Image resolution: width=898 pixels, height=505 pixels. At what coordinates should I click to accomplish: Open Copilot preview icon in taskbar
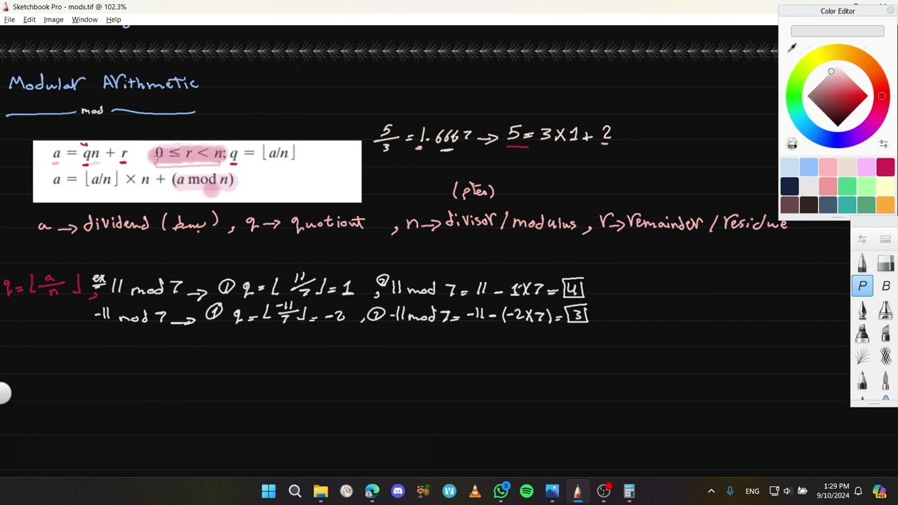click(879, 491)
